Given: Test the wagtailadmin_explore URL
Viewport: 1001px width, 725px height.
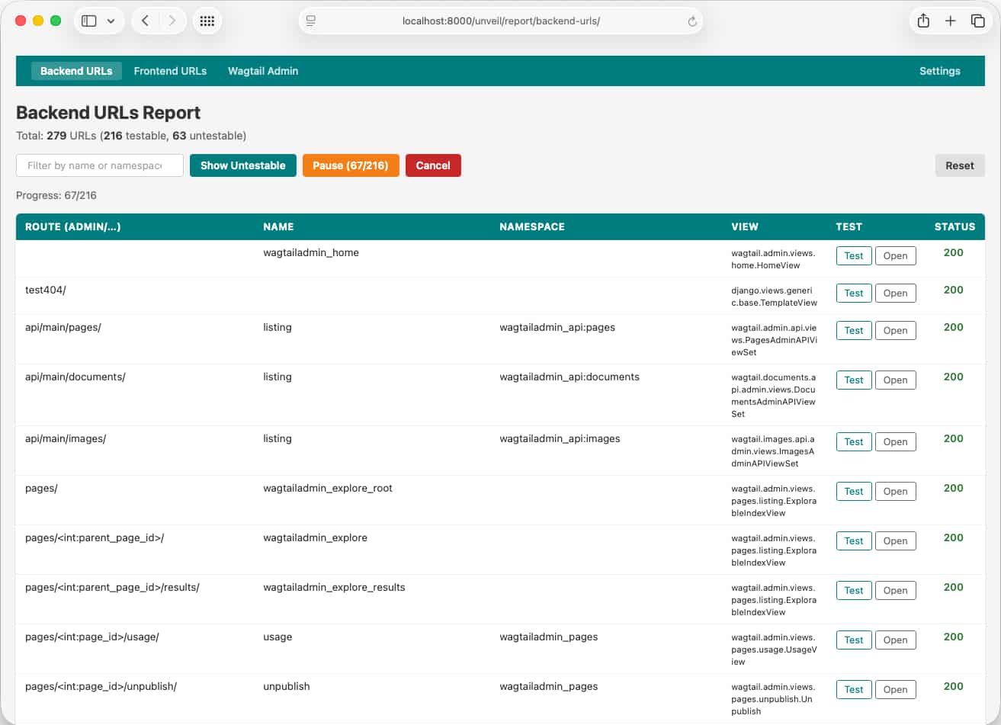Looking at the screenshot, I should 854,541.
